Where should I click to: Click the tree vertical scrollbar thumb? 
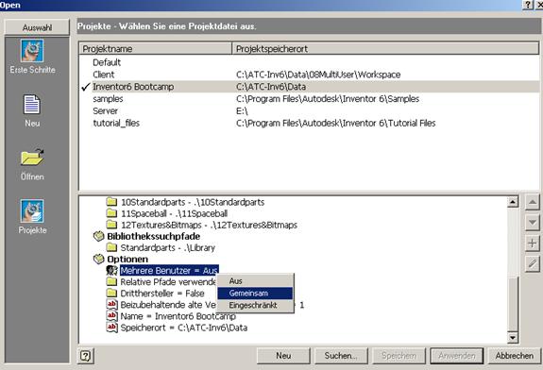[x=513, y=303]
